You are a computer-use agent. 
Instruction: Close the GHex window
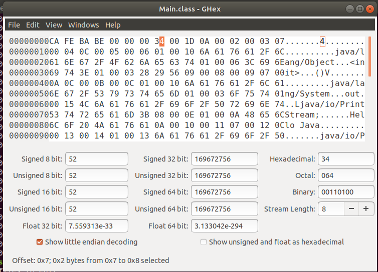(370, 9)
